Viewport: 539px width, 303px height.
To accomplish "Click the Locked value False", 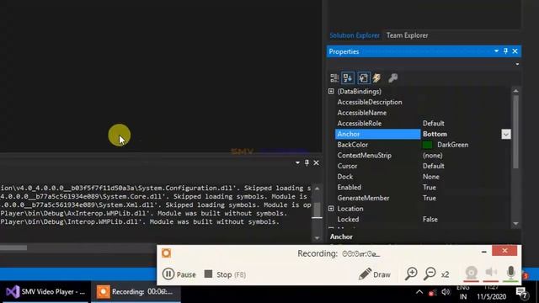I will [x=430, y=219].
